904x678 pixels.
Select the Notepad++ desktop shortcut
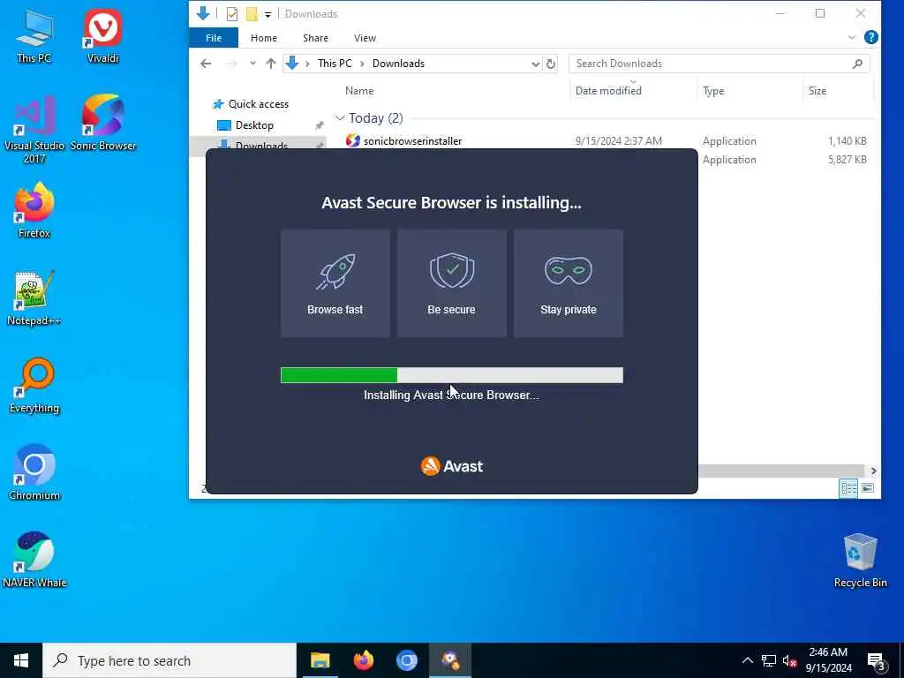pos(34,298)
